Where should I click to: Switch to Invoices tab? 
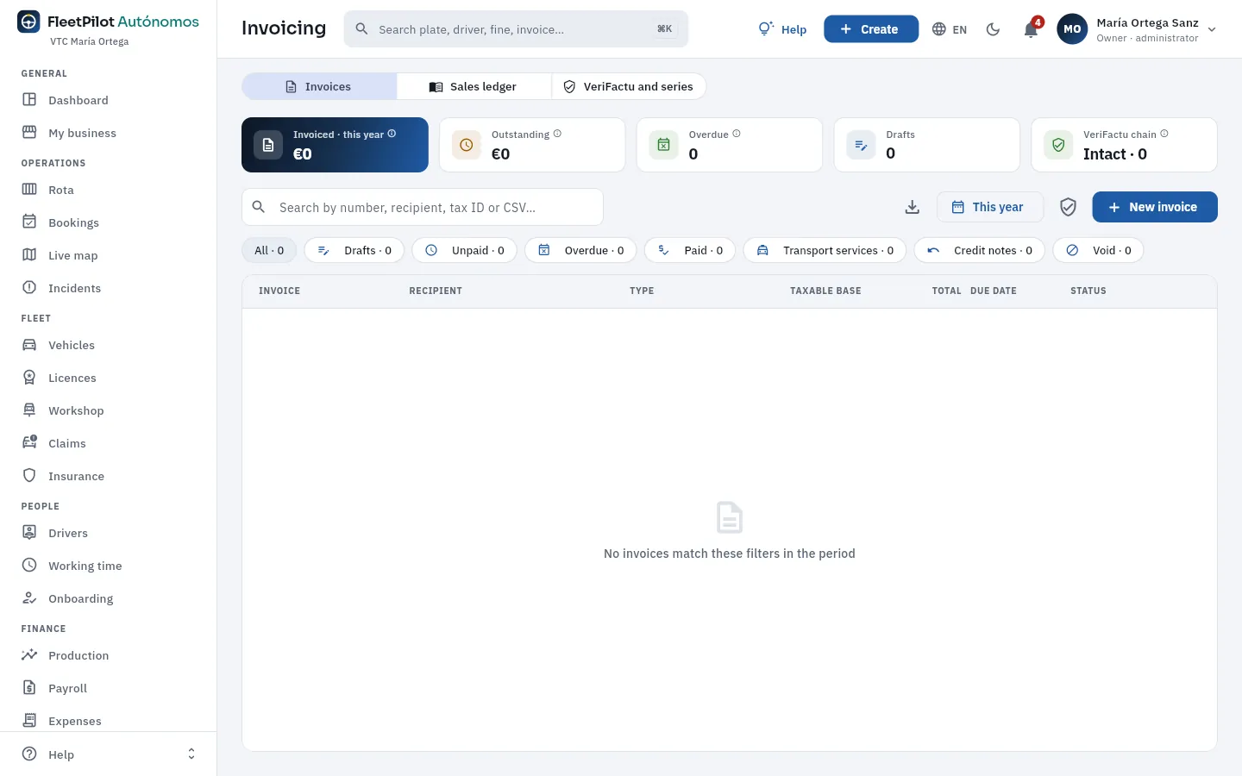319,86
